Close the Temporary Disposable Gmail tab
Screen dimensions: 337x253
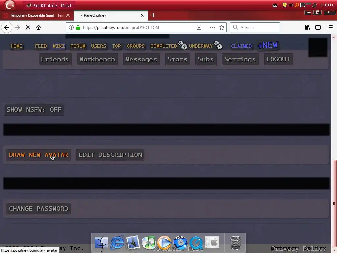[68, 15]
